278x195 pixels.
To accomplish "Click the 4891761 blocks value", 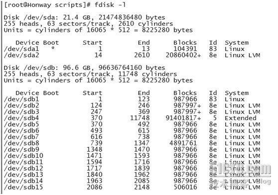I will [183, 143].
